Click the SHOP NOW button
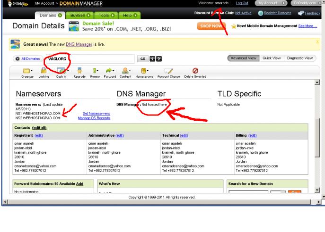 [211, 26]
